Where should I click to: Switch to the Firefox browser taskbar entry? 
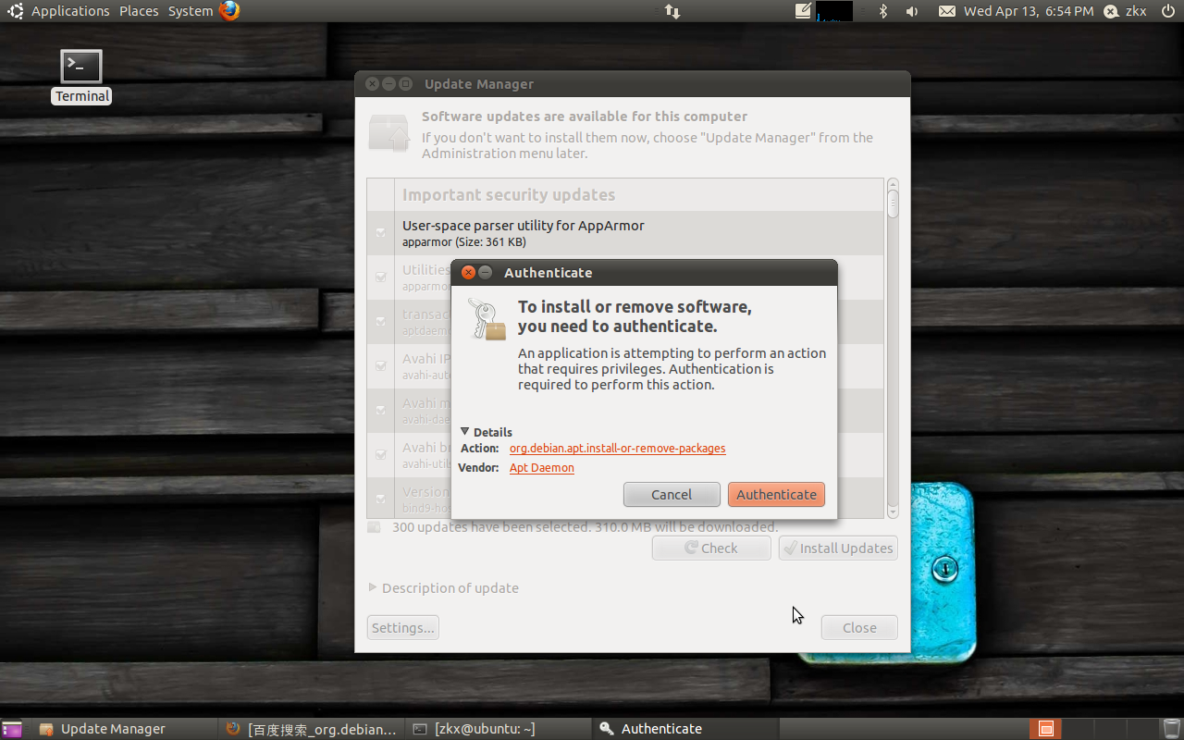(313, 729)
